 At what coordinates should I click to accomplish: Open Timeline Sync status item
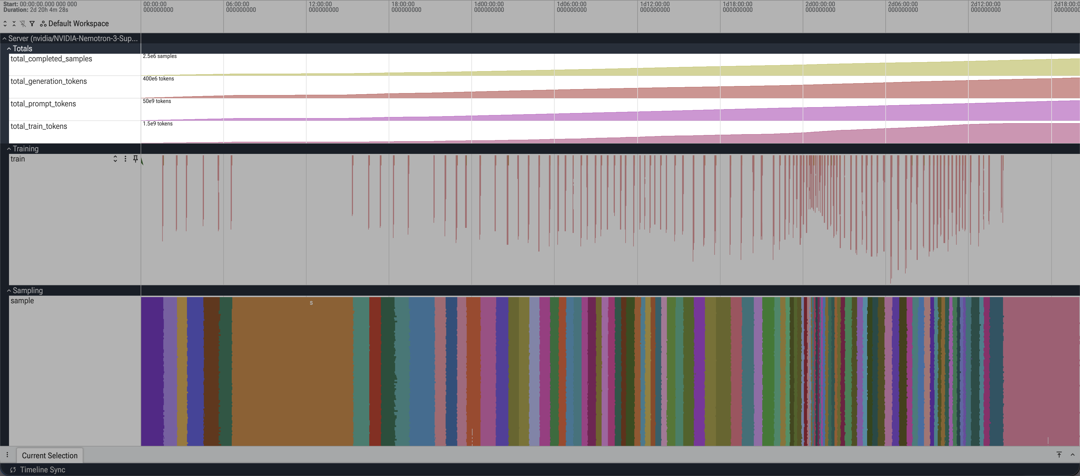[37, 470]
